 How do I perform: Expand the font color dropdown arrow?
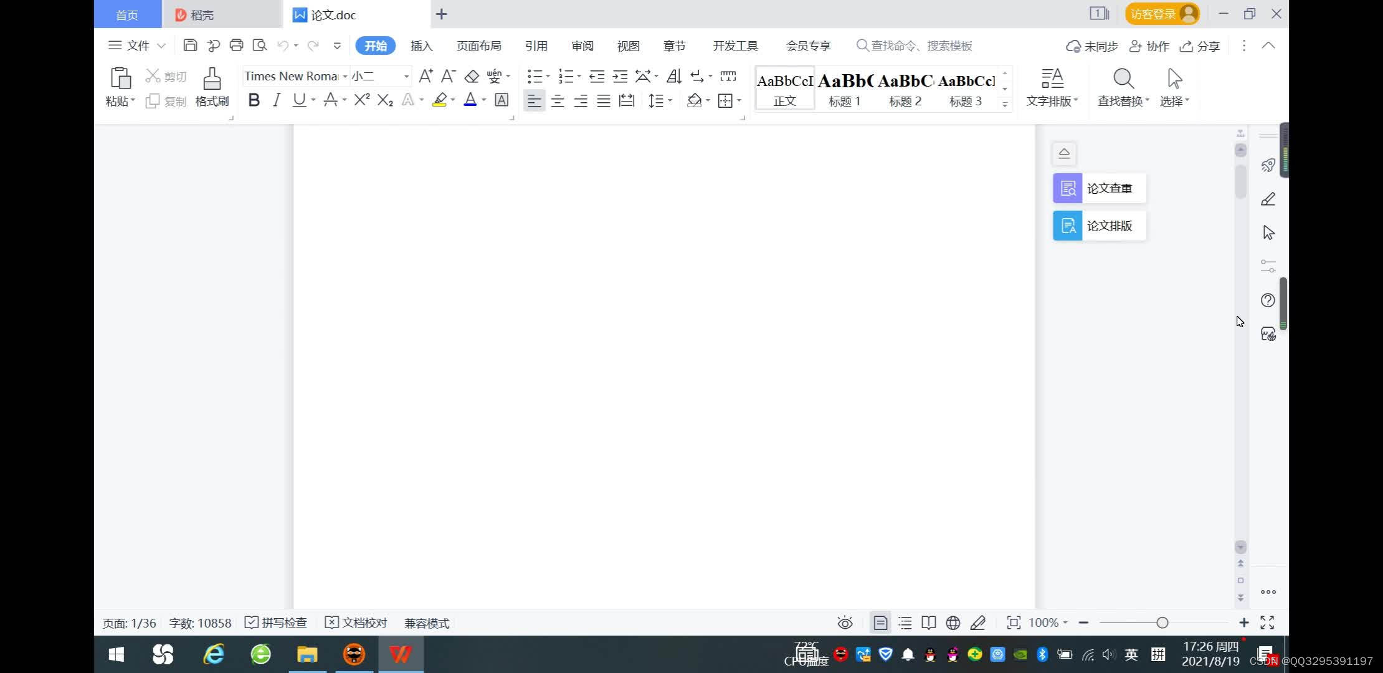(484, 100)
